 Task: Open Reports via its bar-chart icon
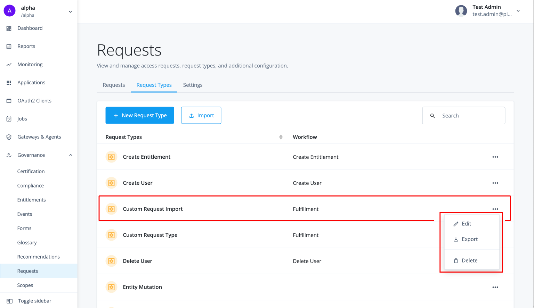pos(9,46)
